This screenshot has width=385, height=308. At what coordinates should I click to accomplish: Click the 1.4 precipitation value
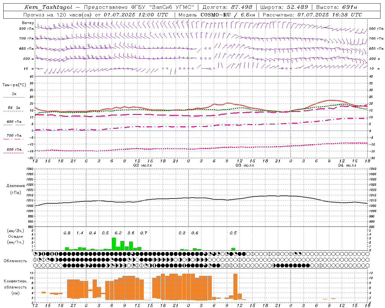[x=80, y=233]
